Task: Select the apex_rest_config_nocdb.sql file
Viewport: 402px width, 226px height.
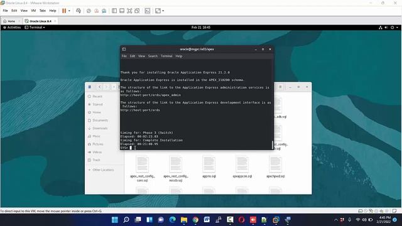Action: [x=176, y=168]
